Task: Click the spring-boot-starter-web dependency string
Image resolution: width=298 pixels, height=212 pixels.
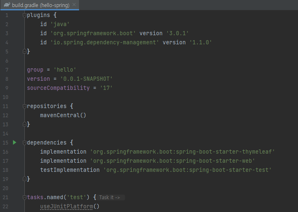Action: 172,161
